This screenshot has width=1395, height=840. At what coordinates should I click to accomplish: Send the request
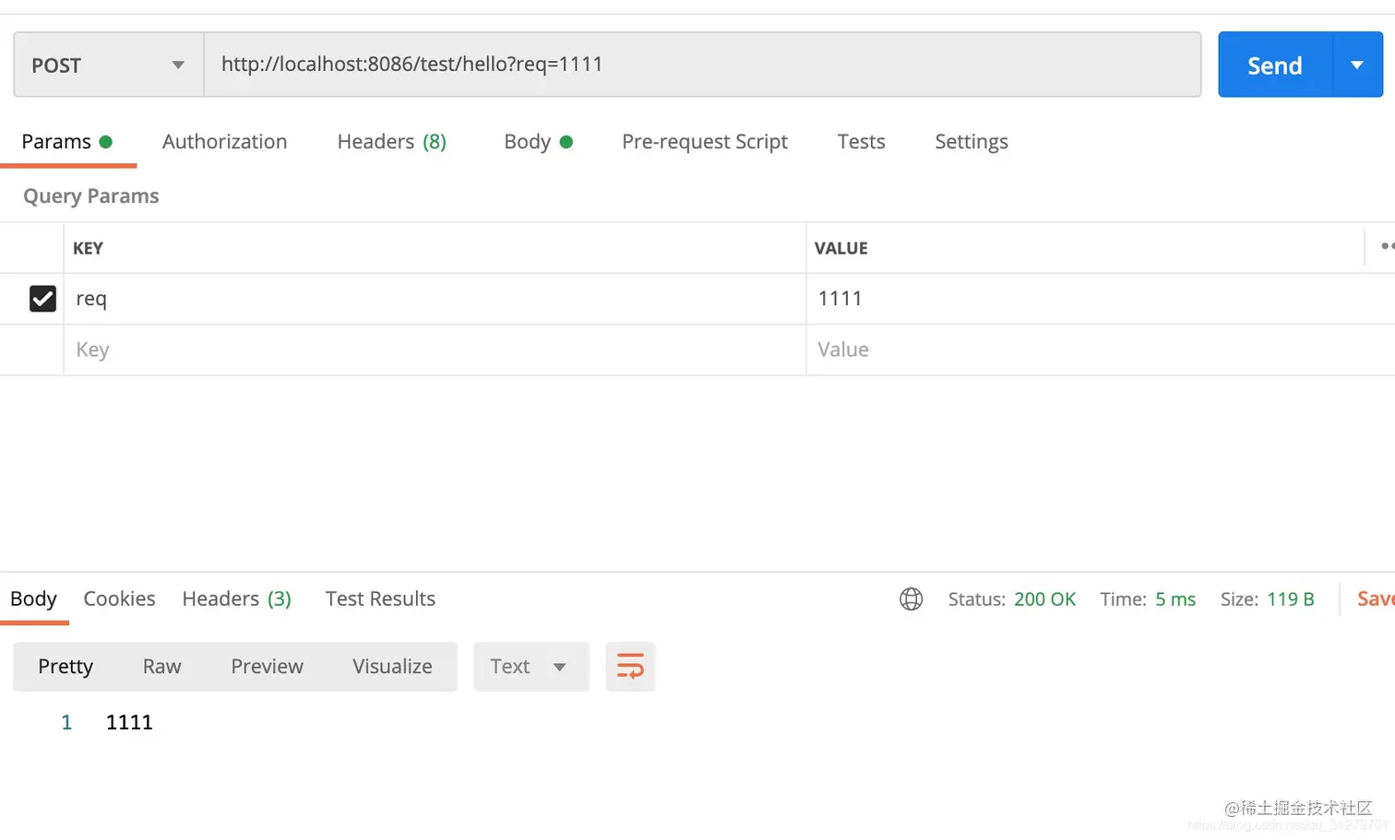[x=1275, y=65]
